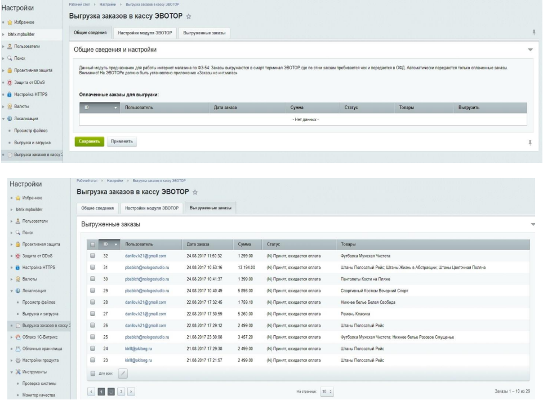
Task: Collapse the Выгруженные заказы section arrow
Action: pyautogui.click(x=533, y=224)
